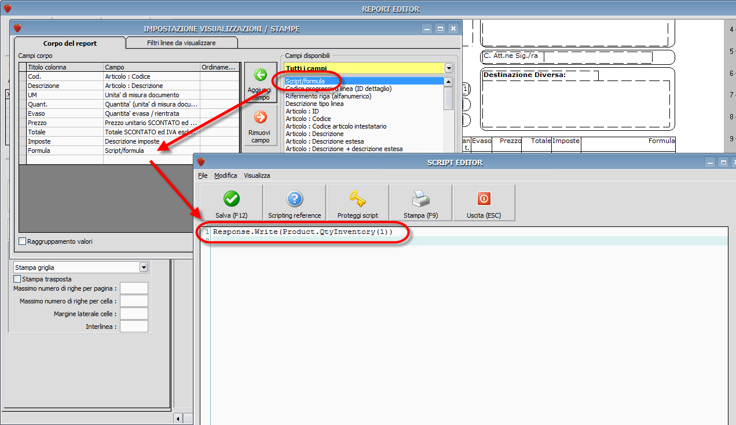Open the Tutti i campi dropdown
The height and width of the screenshot is (425, 736).
(x=449, y=68)
